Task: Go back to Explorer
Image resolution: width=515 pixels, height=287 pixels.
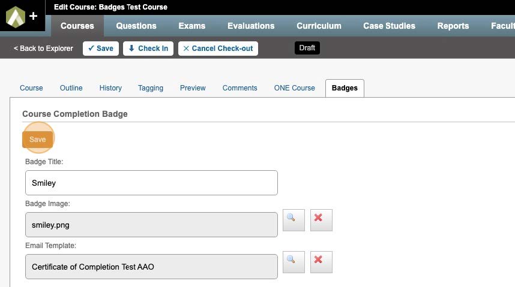Action: tap(43, 49)
